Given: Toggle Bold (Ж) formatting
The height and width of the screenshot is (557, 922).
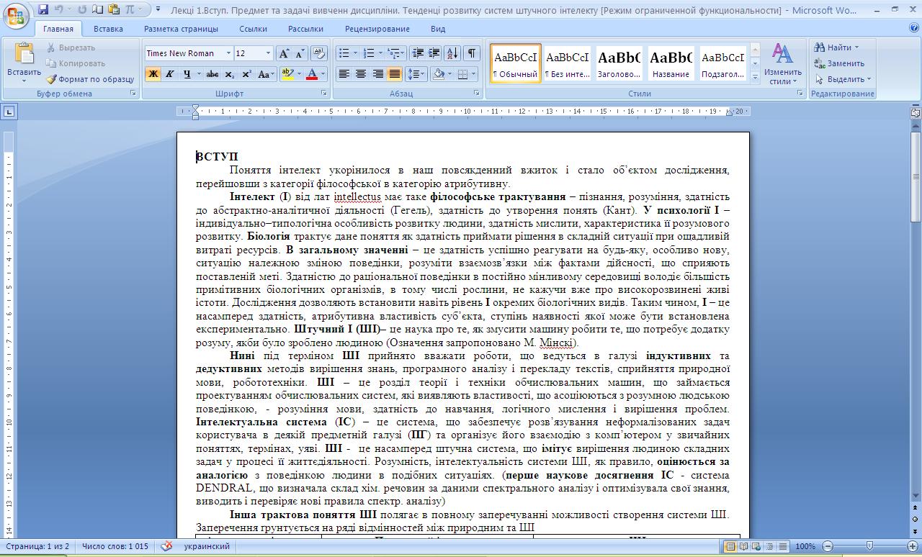Looking at the screenshot, I should pyautogui.click(x=153, y=74).
